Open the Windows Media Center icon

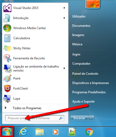[x=7, y=28]
